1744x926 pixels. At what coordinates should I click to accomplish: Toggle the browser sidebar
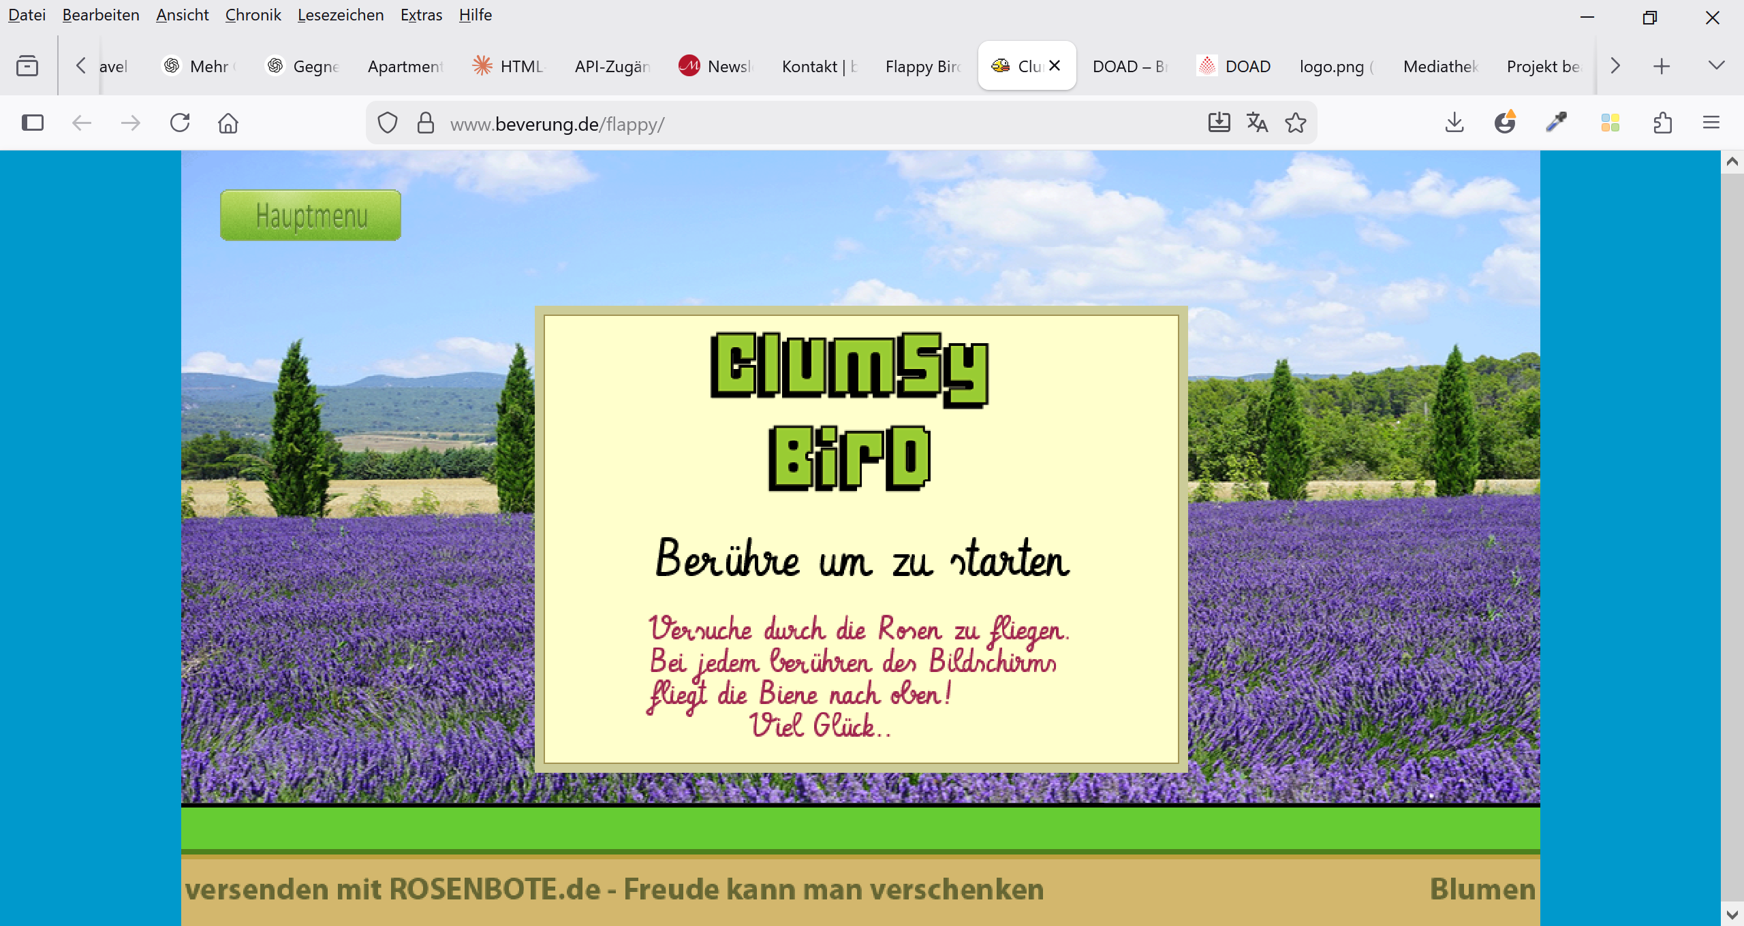click(x=33, y=123)
